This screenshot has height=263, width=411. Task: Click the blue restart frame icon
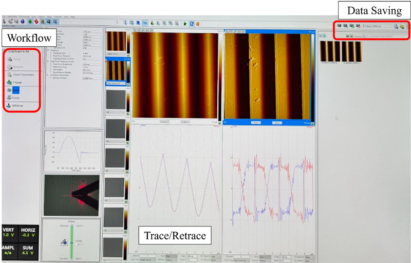pos(192,24)
